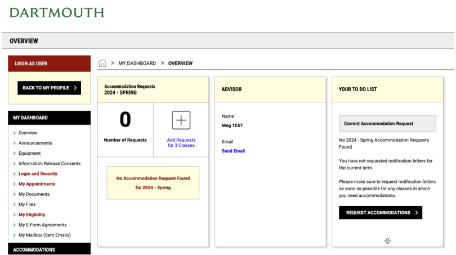Screen dimensions: 456x255
Task: Click the home icon in breadcrumb
Action: [102, 63]
